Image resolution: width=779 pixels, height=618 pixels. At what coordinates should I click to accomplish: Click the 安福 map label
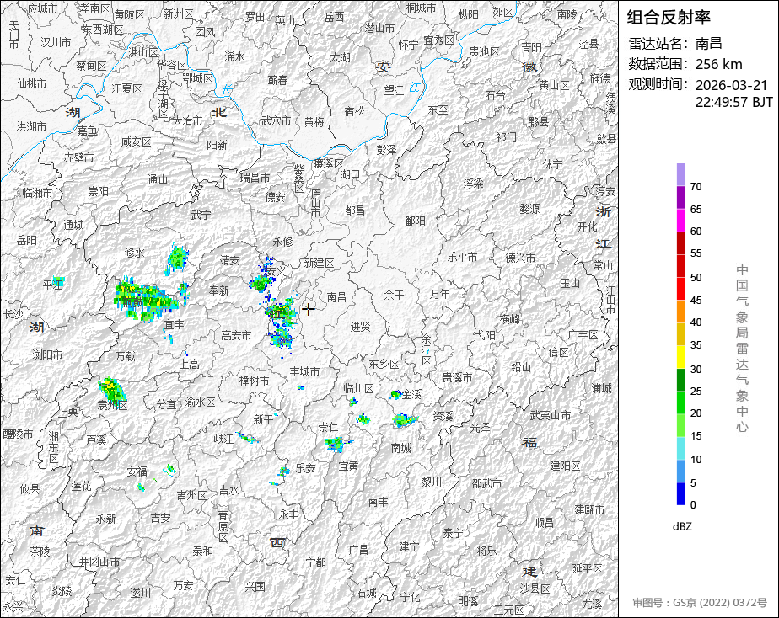(x=137, y=471)
